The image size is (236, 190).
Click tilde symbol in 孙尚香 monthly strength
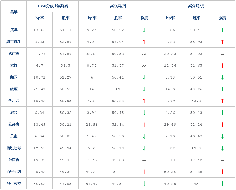(x=222, y=160)
